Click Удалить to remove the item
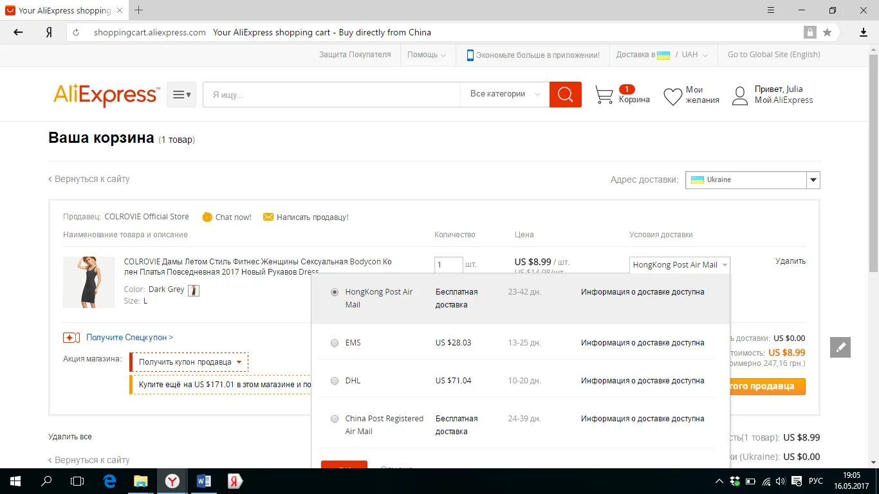Screen dimensions: 879x494 (790, 261)
